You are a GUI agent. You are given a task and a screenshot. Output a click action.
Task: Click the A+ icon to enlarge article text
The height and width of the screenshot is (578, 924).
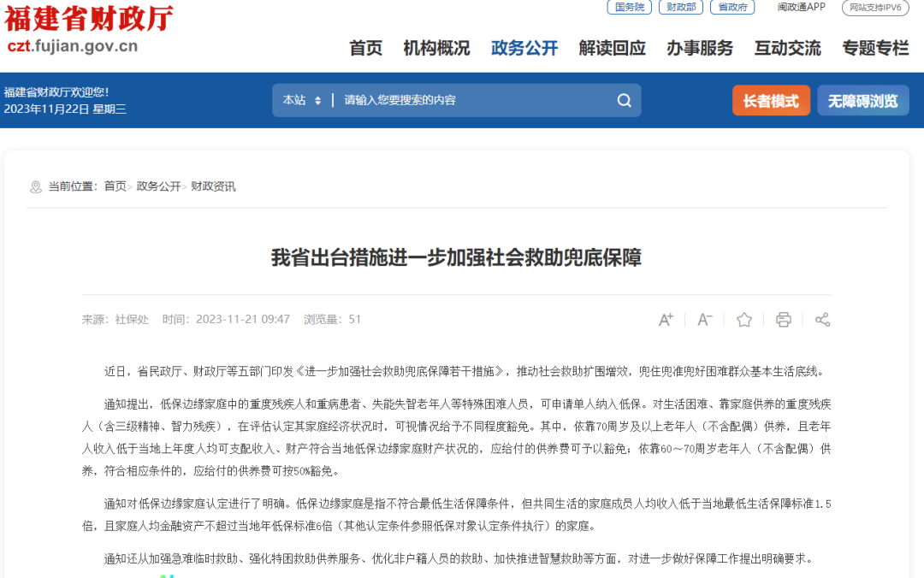coord(666,319)
